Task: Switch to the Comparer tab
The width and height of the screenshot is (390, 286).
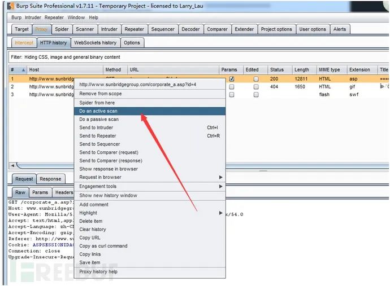Action: pyautogui.click(x=218, y=29)
